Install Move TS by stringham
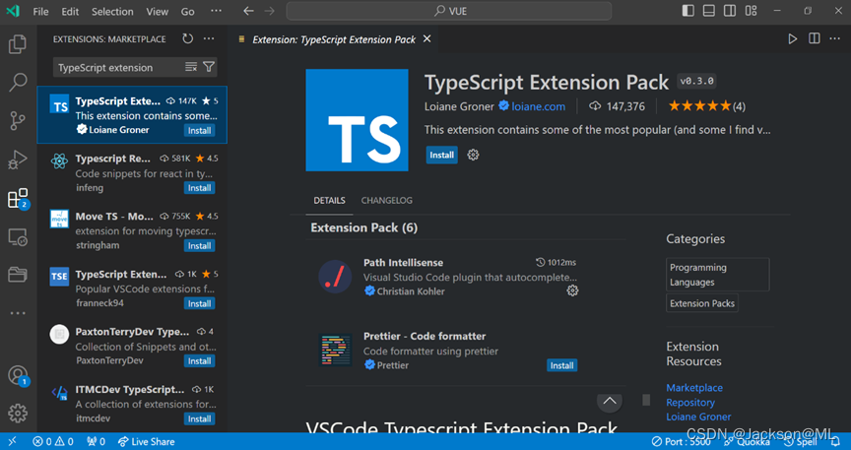 click(x=199, y=246)
